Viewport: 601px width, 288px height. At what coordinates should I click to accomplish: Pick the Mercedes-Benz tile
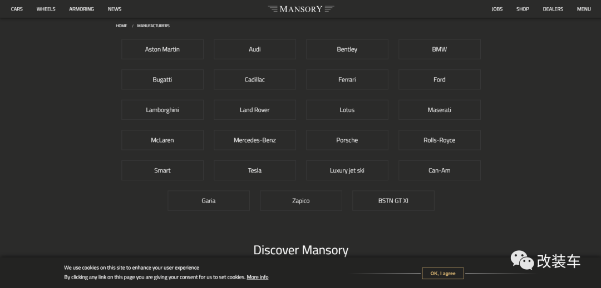(255, 140)
